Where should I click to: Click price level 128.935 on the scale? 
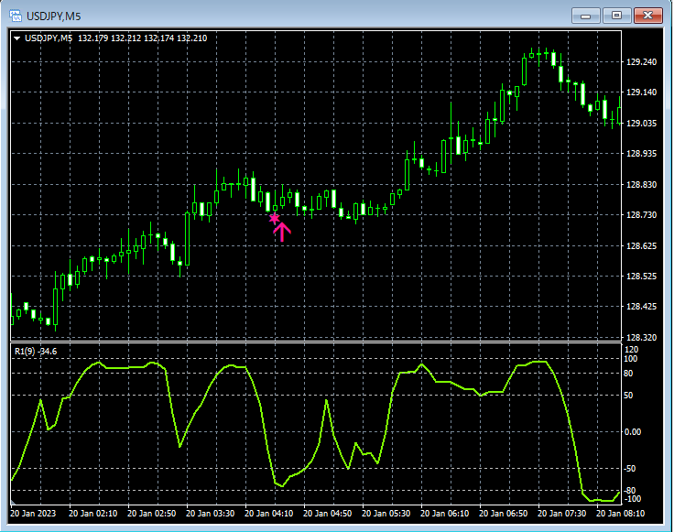[x=641, y=154]
